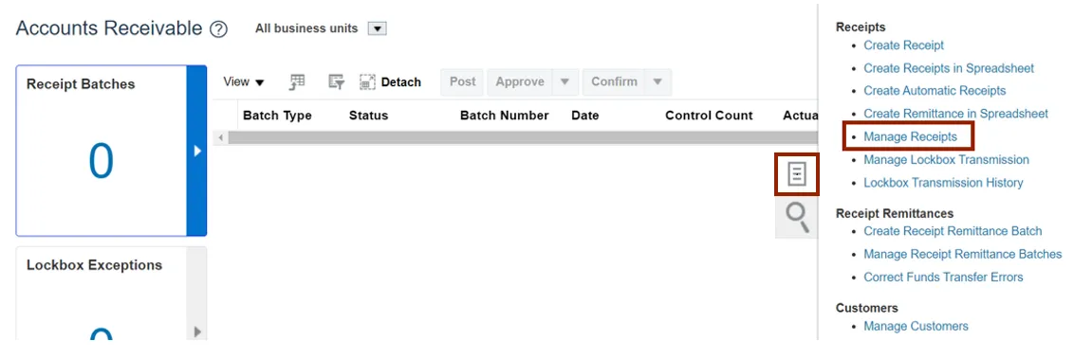Screen dimensions: 1074x359
Task: Click the Batch Number column header
Action: [x=504, y=116]
